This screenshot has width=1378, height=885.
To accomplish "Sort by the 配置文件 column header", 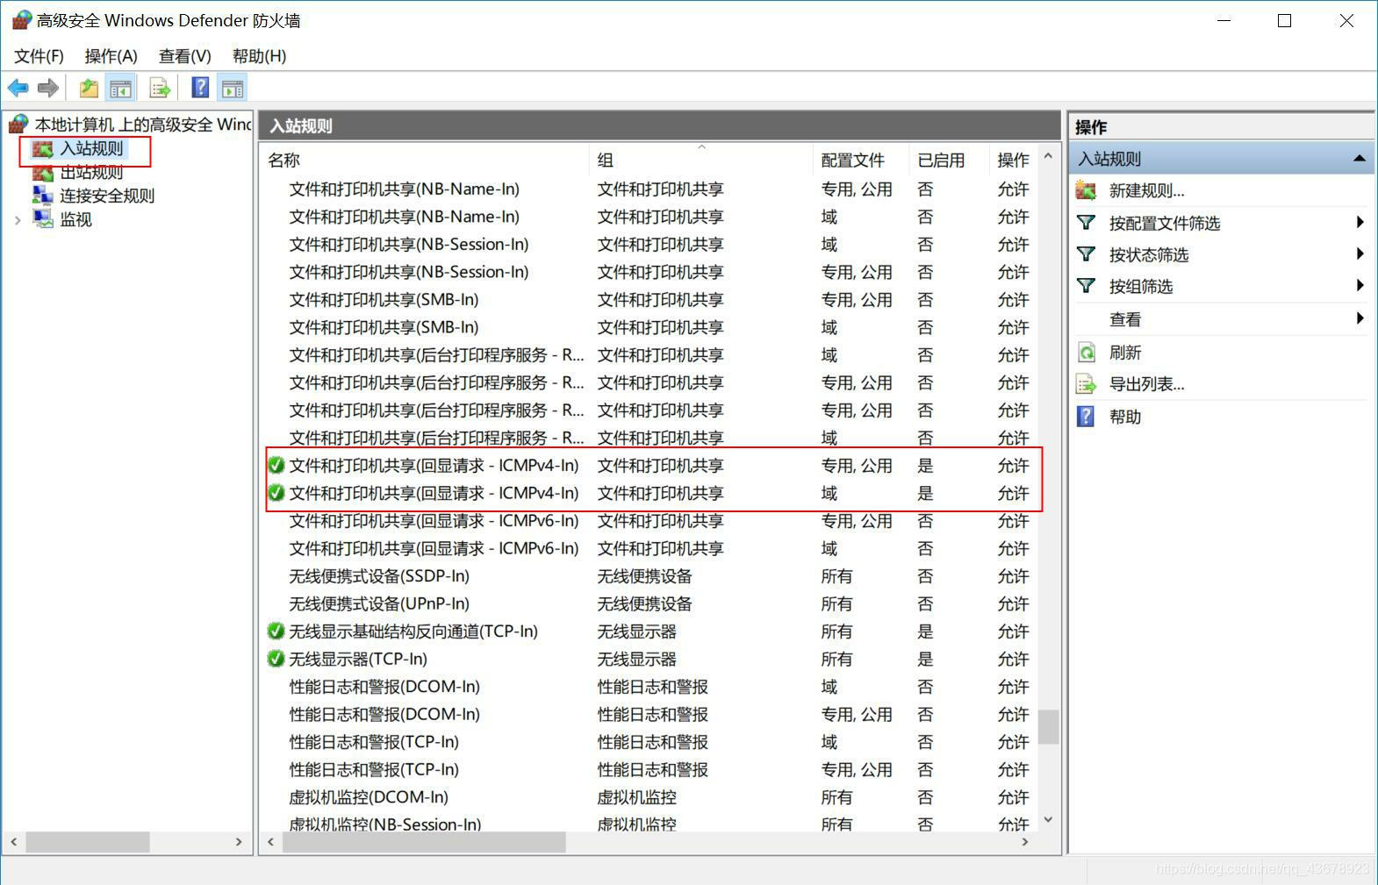I will tap(861, 160).
